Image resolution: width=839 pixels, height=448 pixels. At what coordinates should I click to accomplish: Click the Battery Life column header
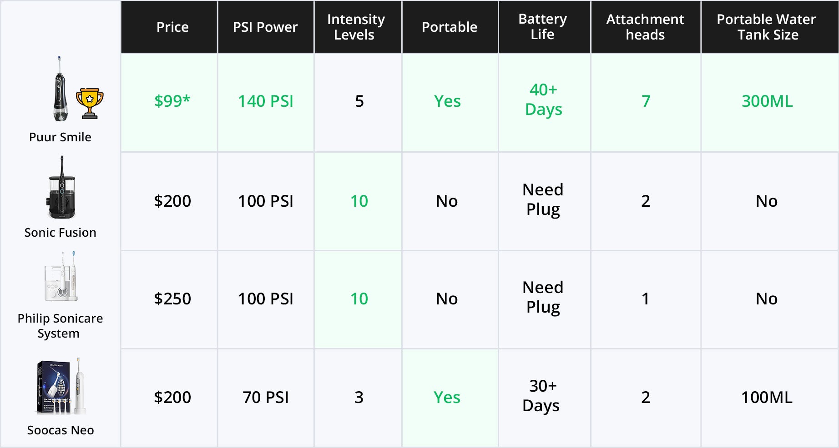[x=543, y=27]
